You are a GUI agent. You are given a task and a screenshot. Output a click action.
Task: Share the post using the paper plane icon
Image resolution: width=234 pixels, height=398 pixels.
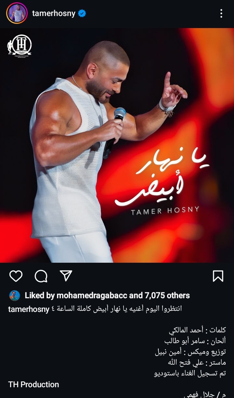(66, 276)
